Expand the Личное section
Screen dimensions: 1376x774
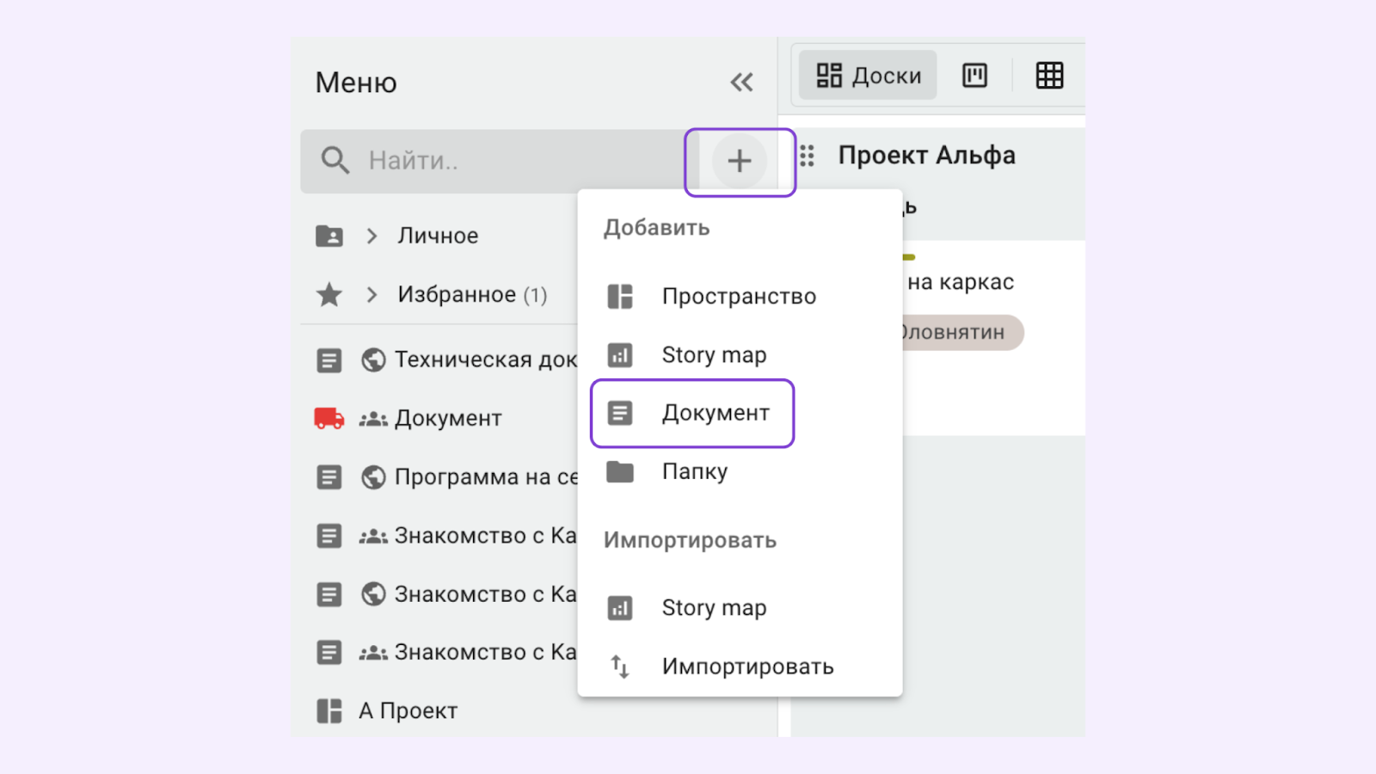pyautogui.click(x=372, y=236)
